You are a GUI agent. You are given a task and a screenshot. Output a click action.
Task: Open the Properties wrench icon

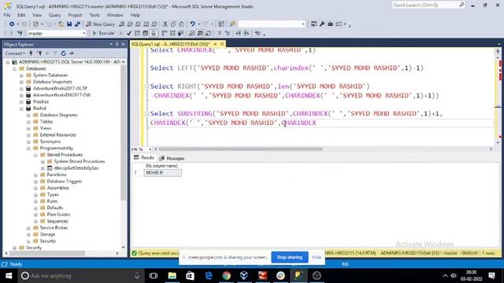point(322,24)
